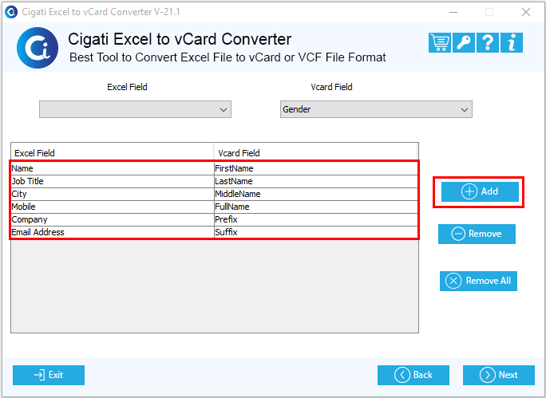Screen dimensions: 546x398
Task: Open the key activation icon
Action: (464, 43)
